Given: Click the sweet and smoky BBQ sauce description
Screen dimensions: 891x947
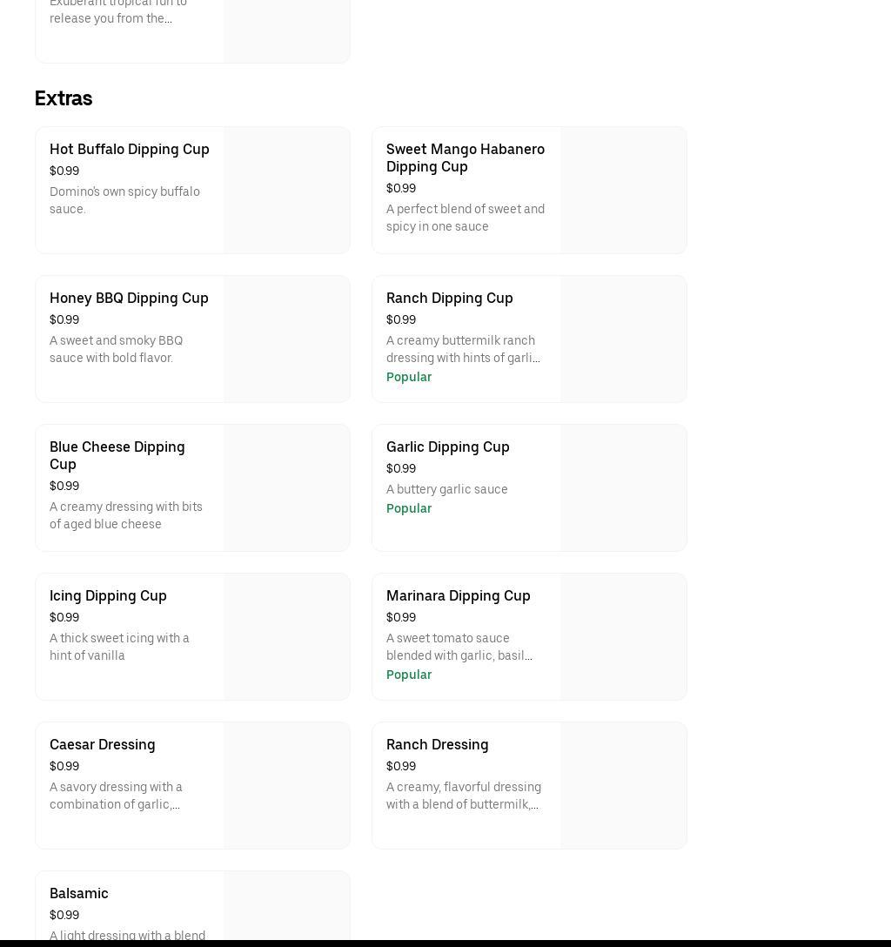Looking at the screenshot, I should [x=116, y=349].
